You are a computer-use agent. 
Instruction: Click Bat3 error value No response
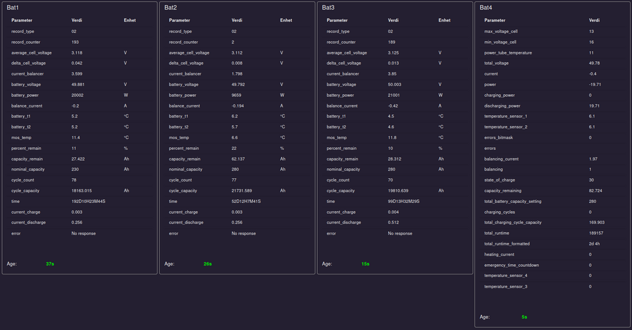pyautogui.click(x=400, y=233)
